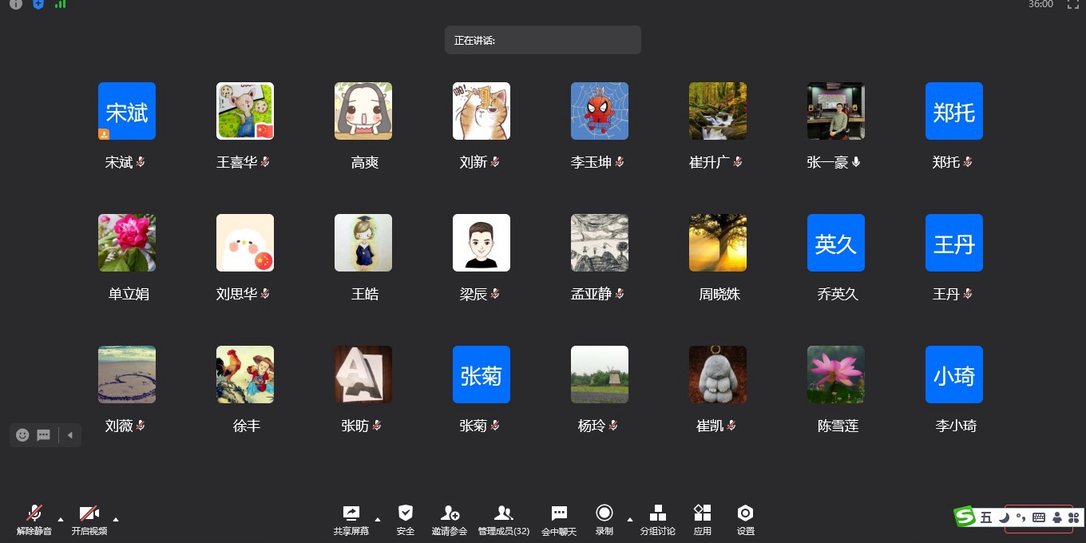Screen dimensions: 1086x543
Task: Open Breakout Rooms (分组讨论)
Action: coord(657,513)
